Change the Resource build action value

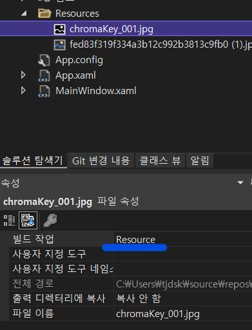[x=183, y=239]
